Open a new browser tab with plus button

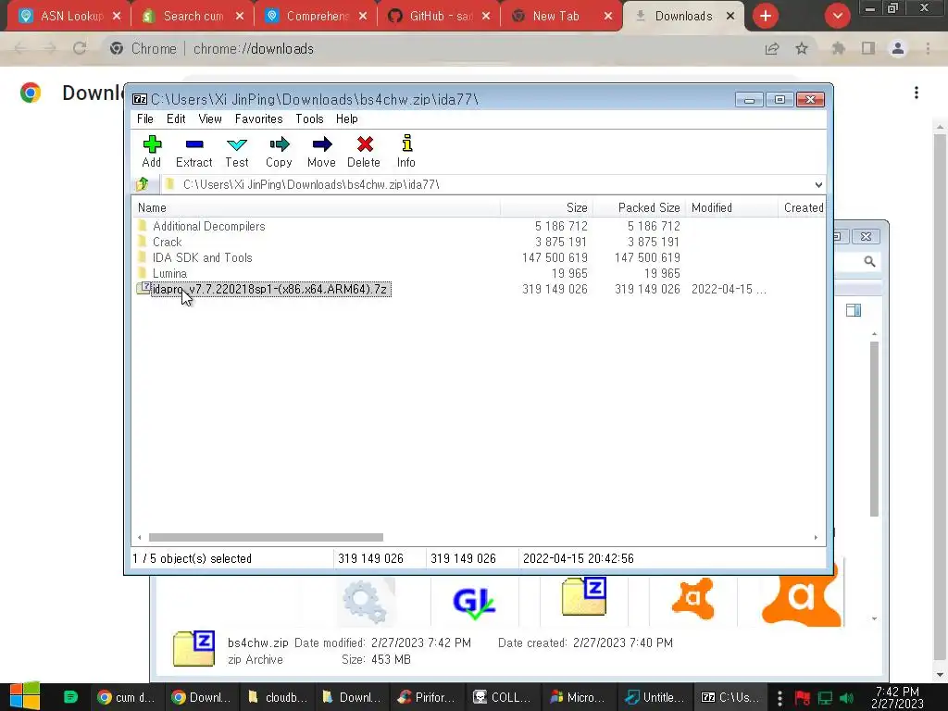pos(766,17)
